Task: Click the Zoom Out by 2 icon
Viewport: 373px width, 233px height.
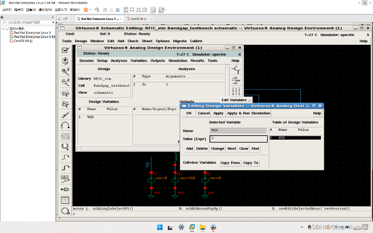Action: tap(65, 82)
